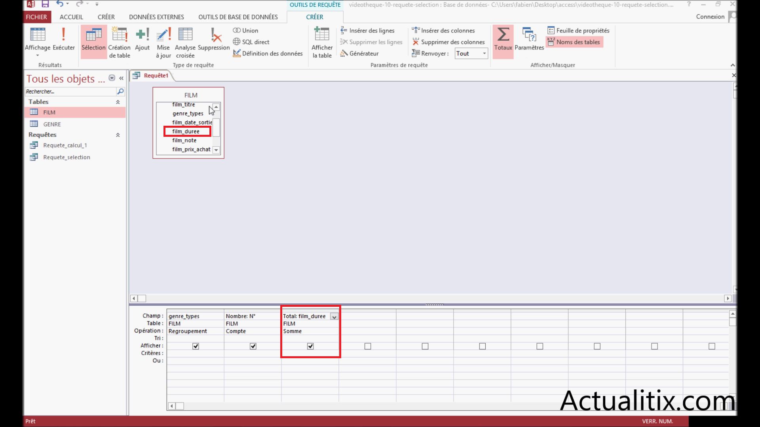Image resolution: width=760 pixels, height=427 pixels.
Task: Open the FICHIER tab
Action: [36, 17]
